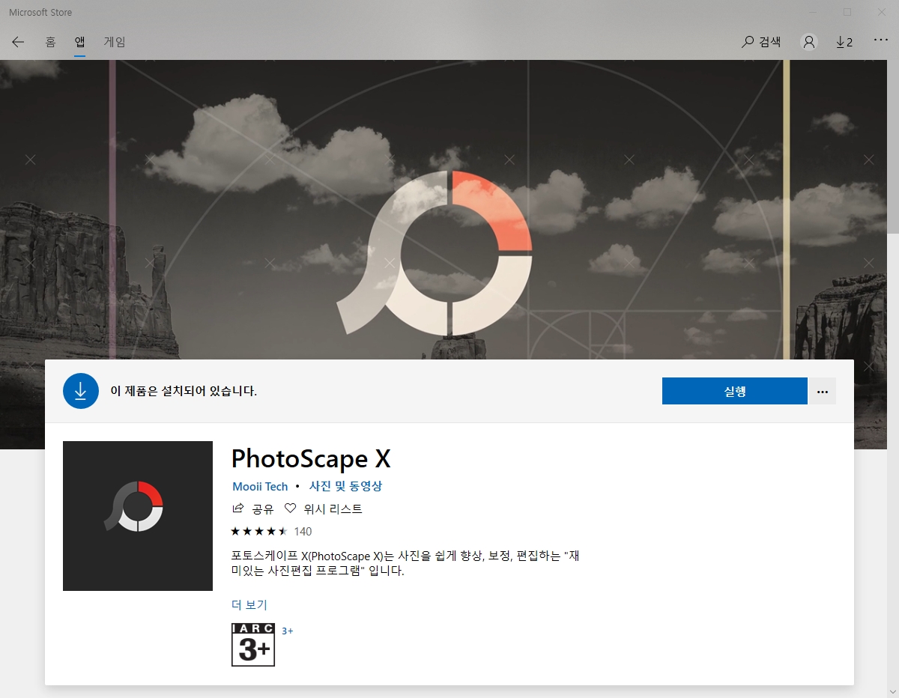This screenshot has width=899, height=698.
Task: Go back with the arrow icon
Action: [18, 42]
